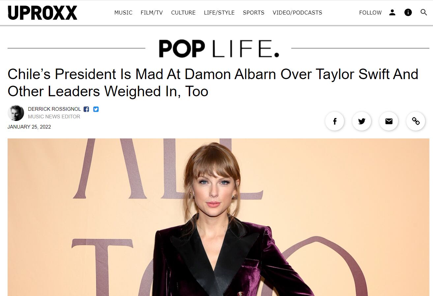Share article by email icon
433x296 pixels.
point(389,121)
